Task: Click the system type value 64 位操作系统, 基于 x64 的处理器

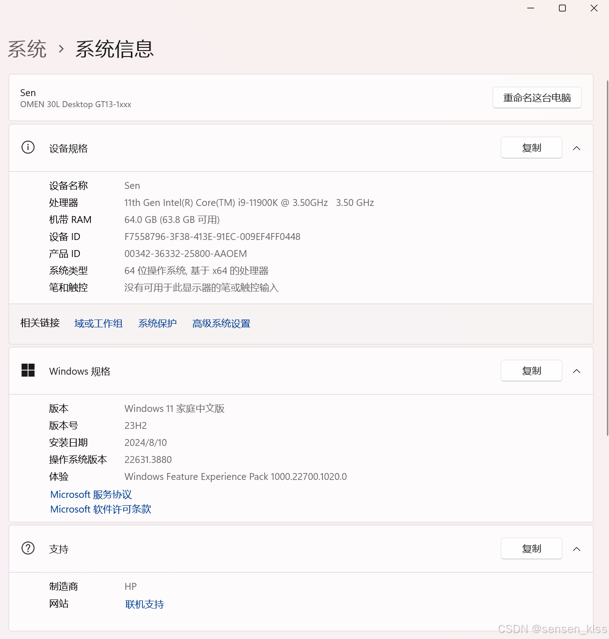Action: (197, 271)
